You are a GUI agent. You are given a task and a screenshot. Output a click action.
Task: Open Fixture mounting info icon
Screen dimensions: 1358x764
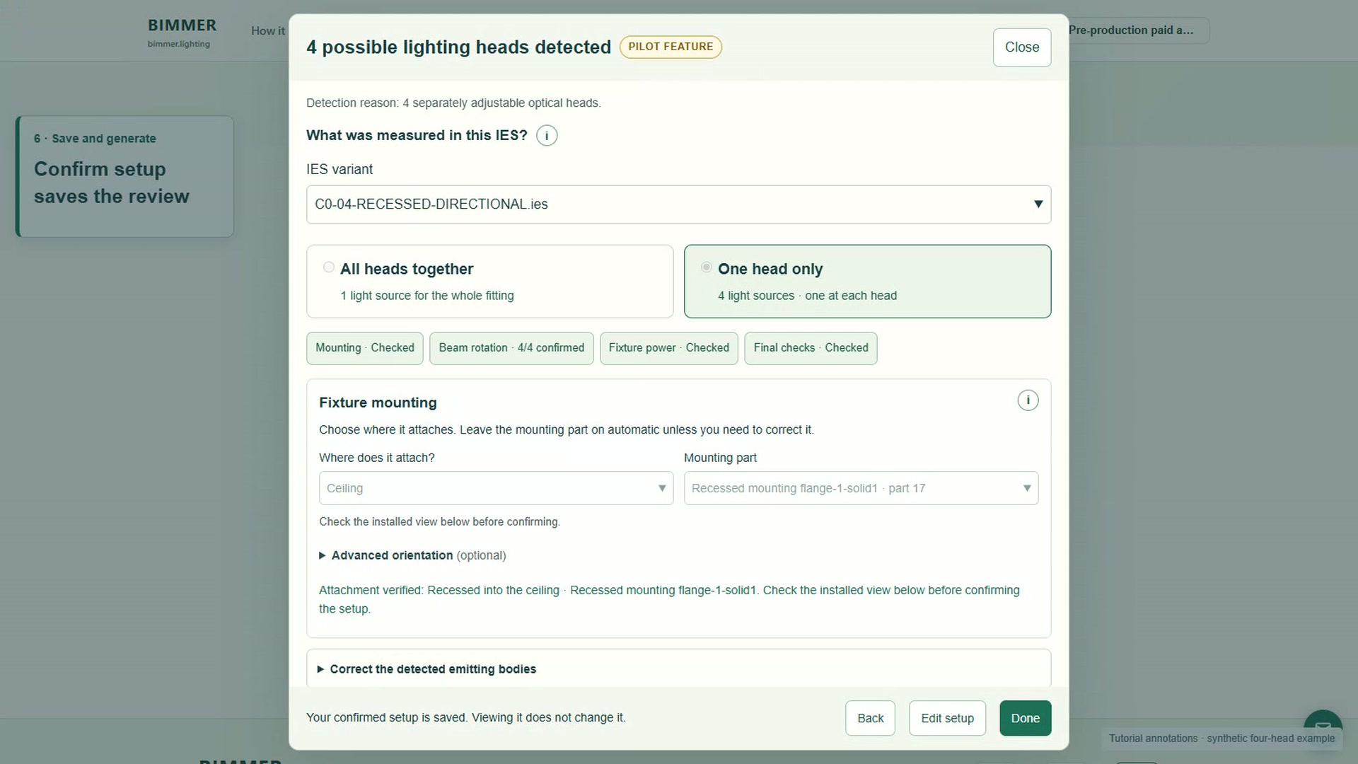[1028, 400]
